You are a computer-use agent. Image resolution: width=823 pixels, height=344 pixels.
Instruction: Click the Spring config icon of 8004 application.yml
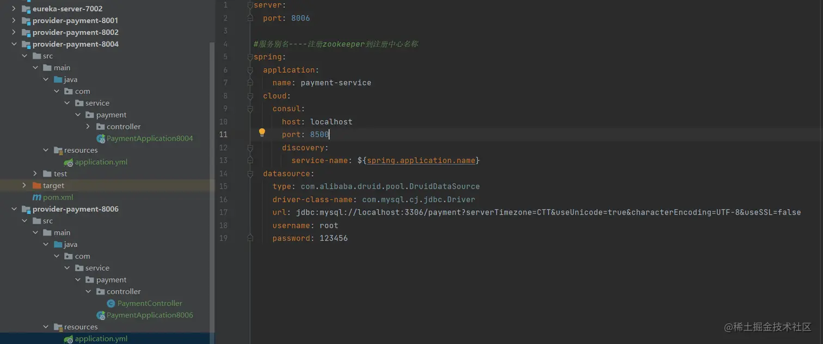click(69, 162)
